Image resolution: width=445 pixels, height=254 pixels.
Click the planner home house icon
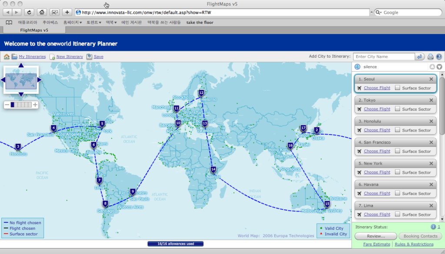7,57
